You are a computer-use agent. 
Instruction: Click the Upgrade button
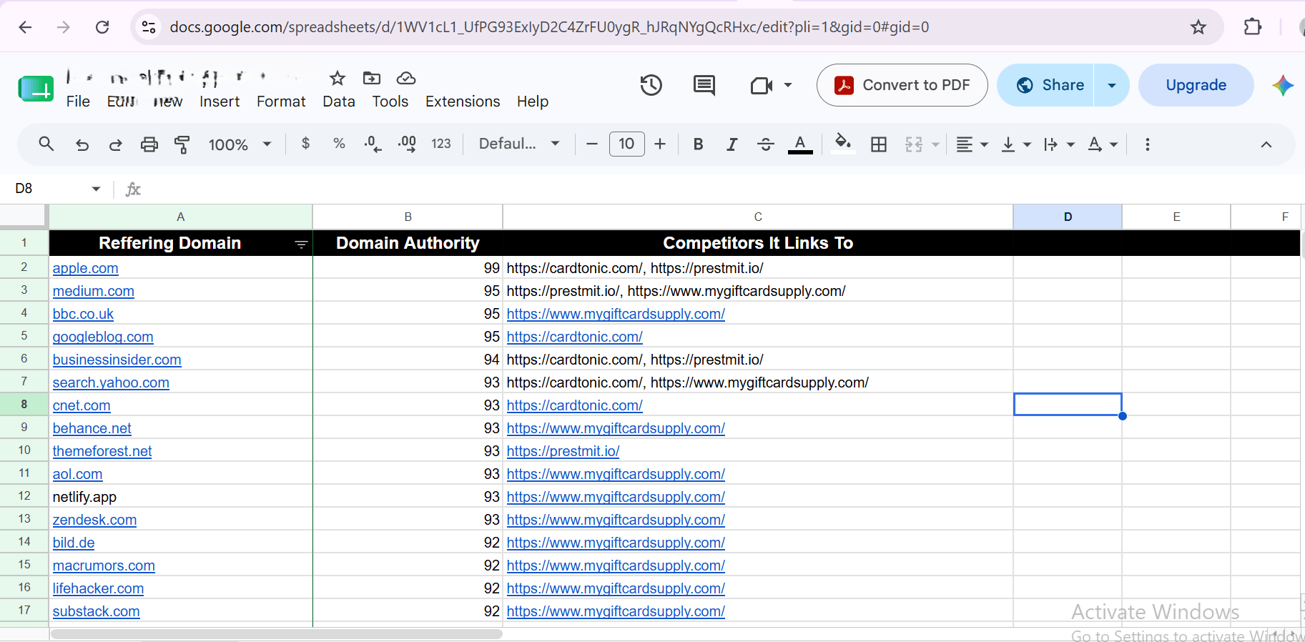(1196, 85)
